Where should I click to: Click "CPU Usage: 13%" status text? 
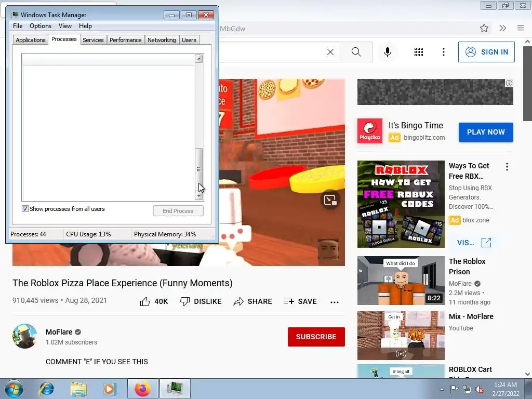(88, 234)
